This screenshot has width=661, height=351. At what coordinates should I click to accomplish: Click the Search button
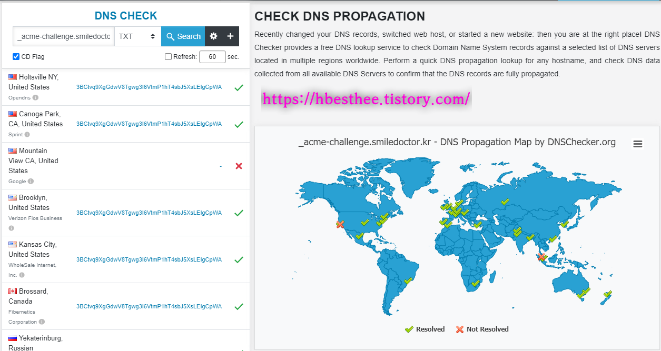tap(183, 36)
